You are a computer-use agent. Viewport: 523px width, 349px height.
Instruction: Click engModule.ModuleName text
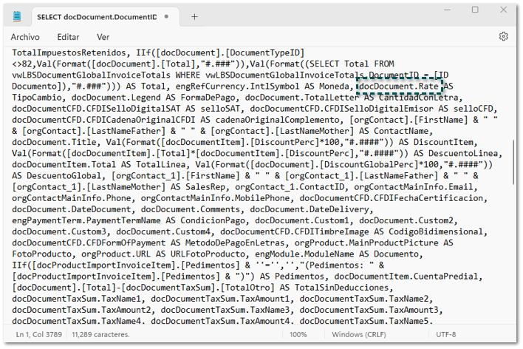click(x=304, y=254)
